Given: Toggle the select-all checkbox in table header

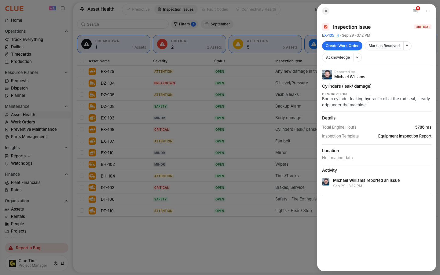Looking at the screenshot, I should [x=82, y=61].
